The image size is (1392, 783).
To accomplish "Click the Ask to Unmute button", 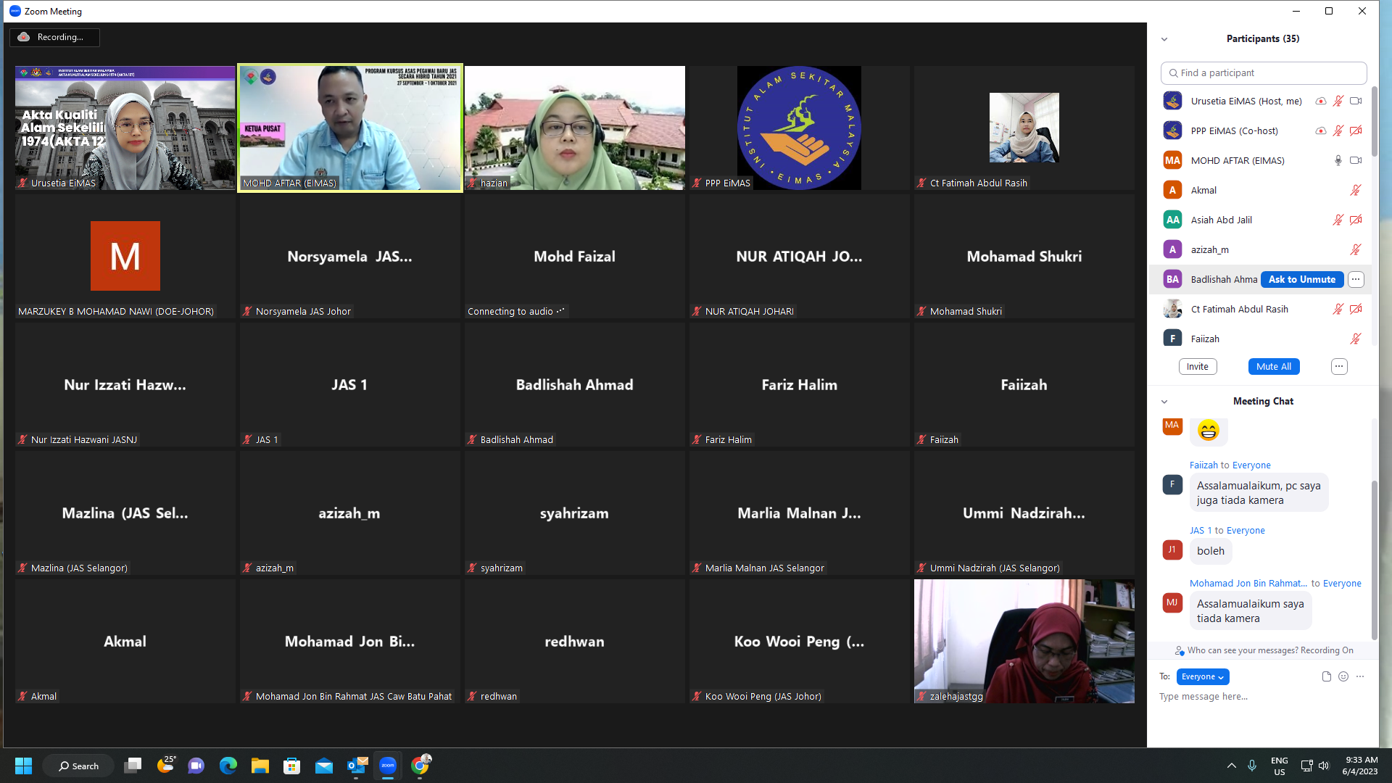I will click(1301, 279).
